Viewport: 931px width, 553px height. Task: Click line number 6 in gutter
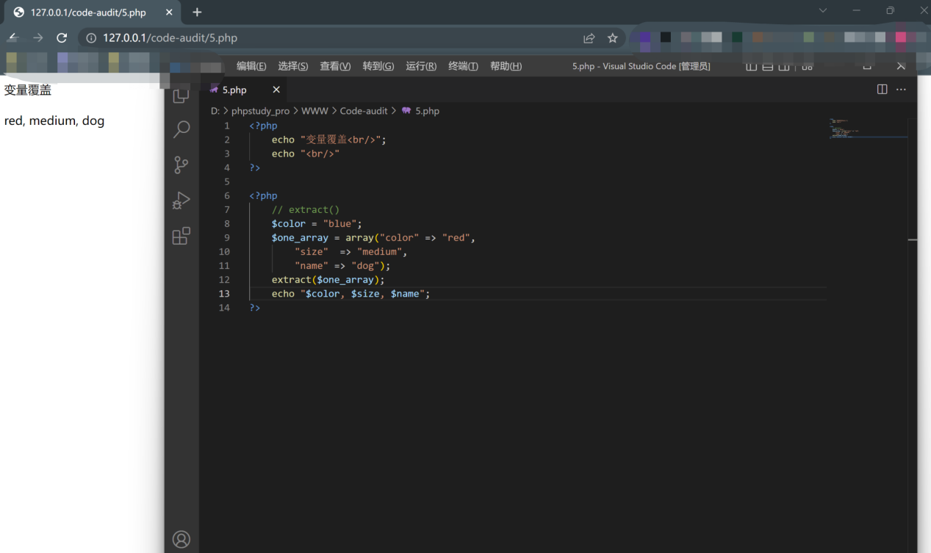[x=227, y=196]
